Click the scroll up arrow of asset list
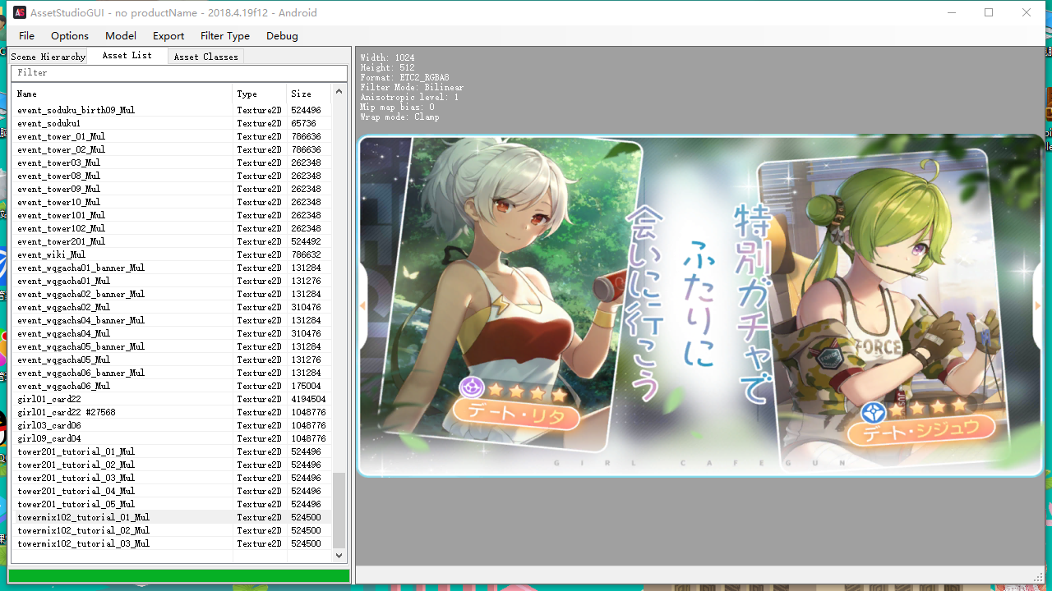 pos(339,91)
